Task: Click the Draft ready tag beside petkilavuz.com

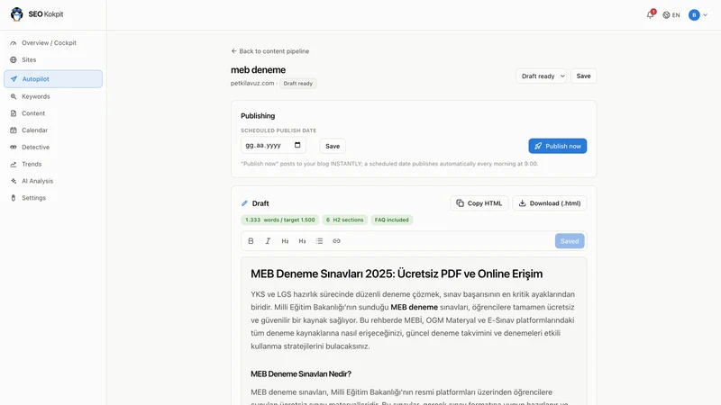Action: [298, 84]
